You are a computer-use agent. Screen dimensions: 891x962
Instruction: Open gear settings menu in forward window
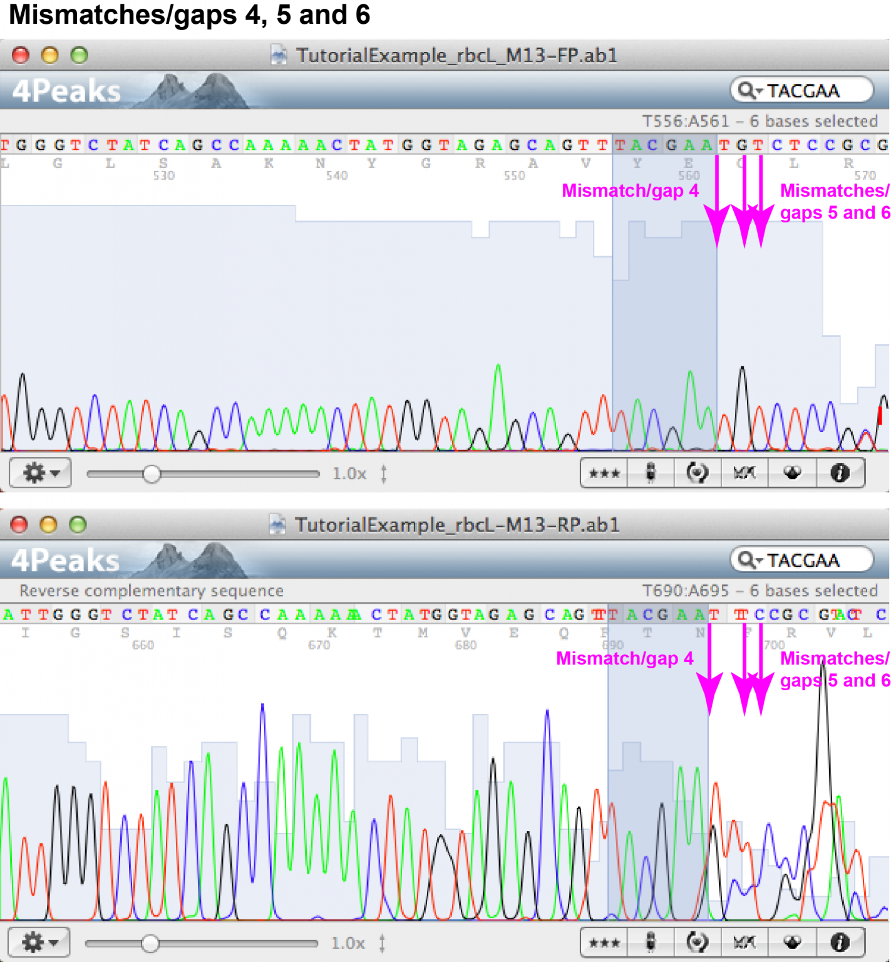pyautogui.click(x=39, y=473)
